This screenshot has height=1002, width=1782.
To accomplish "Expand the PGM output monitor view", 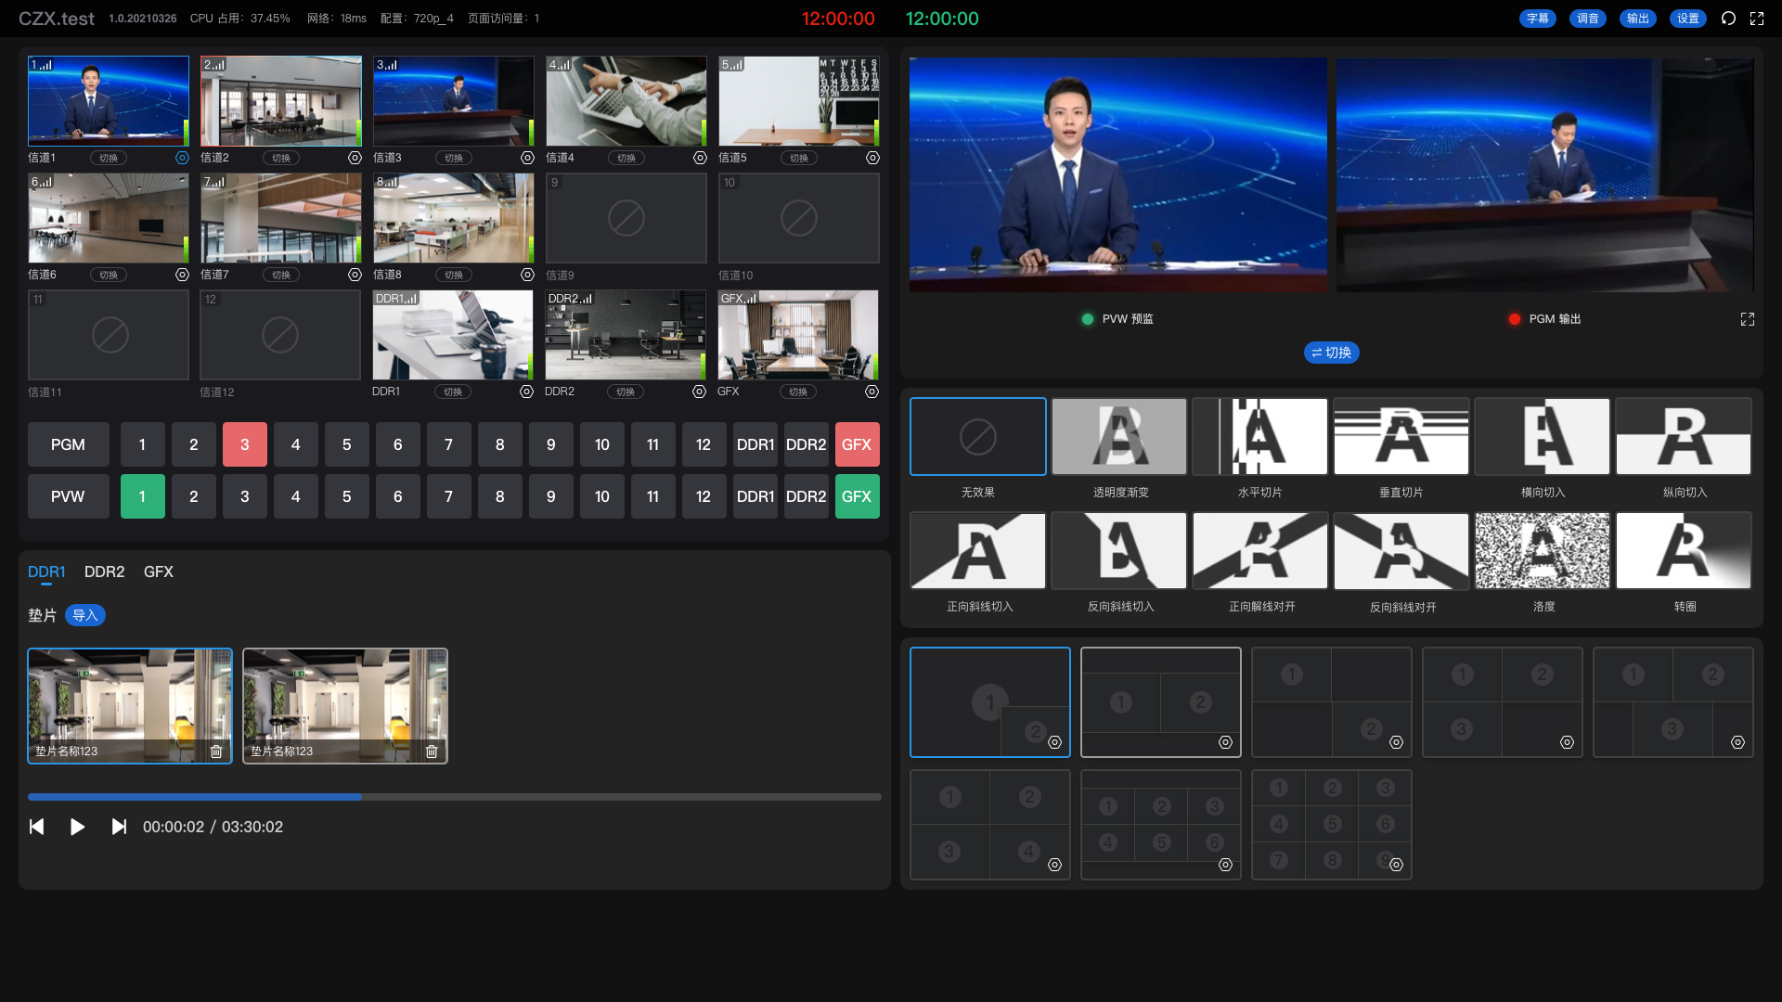I will pos(1747,319).
